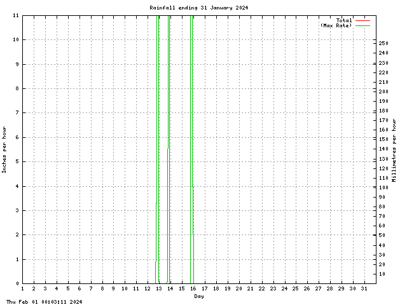
Task: Click the right axis value 250
Action: click(383, 43)
